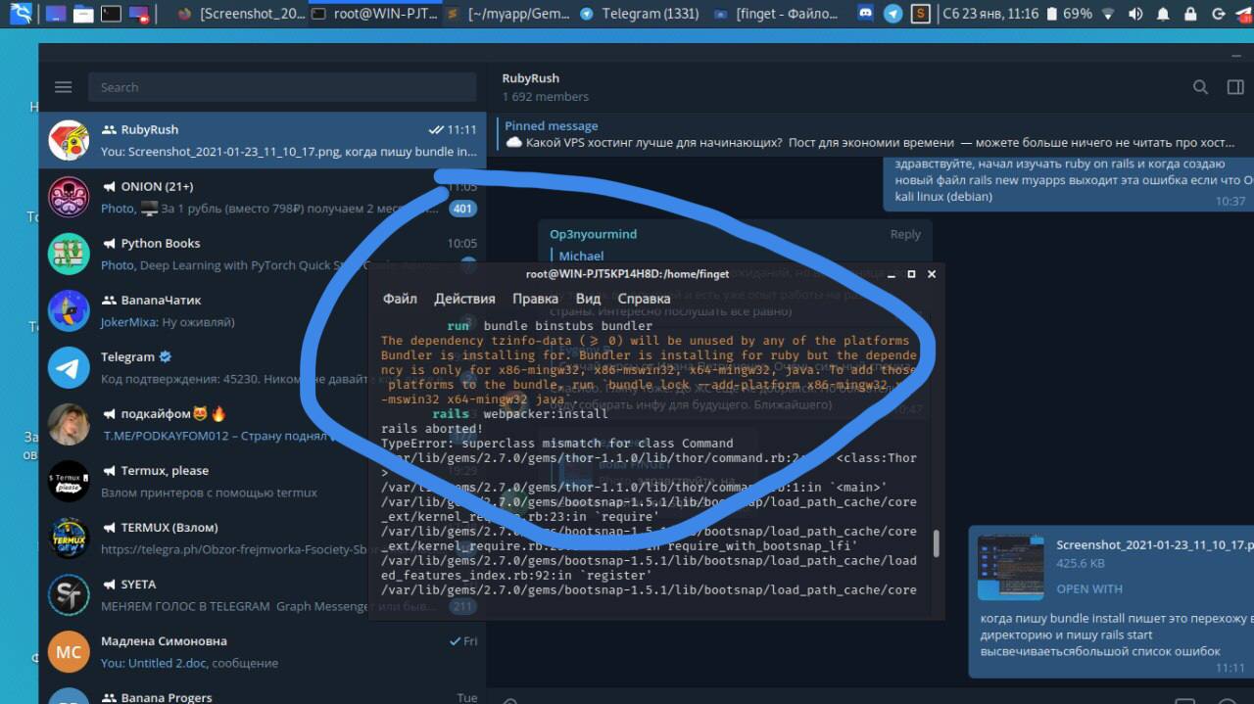Click the terminal vertical scrollbar handle
Screen dimensions: 1254x704
(x=936, y=543)
